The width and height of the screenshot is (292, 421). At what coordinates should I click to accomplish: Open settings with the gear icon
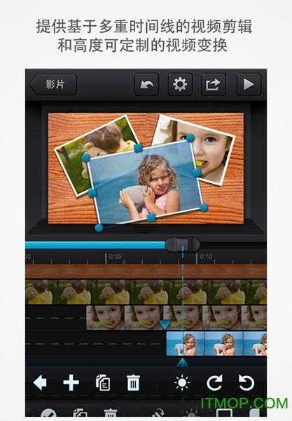click(180, 84)
